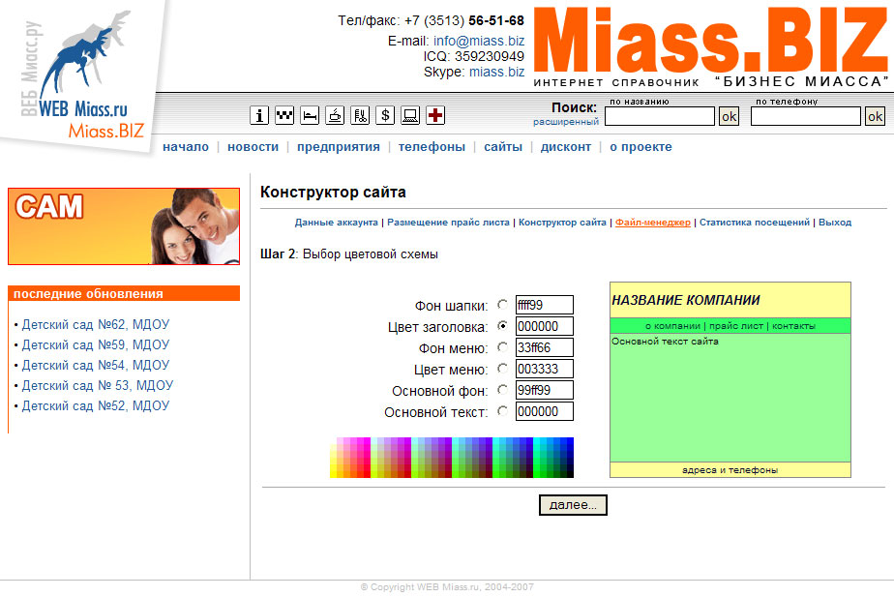Open Статистика посещений link
This screenshot has width=894, height=597.
click(x=755, y=223)
